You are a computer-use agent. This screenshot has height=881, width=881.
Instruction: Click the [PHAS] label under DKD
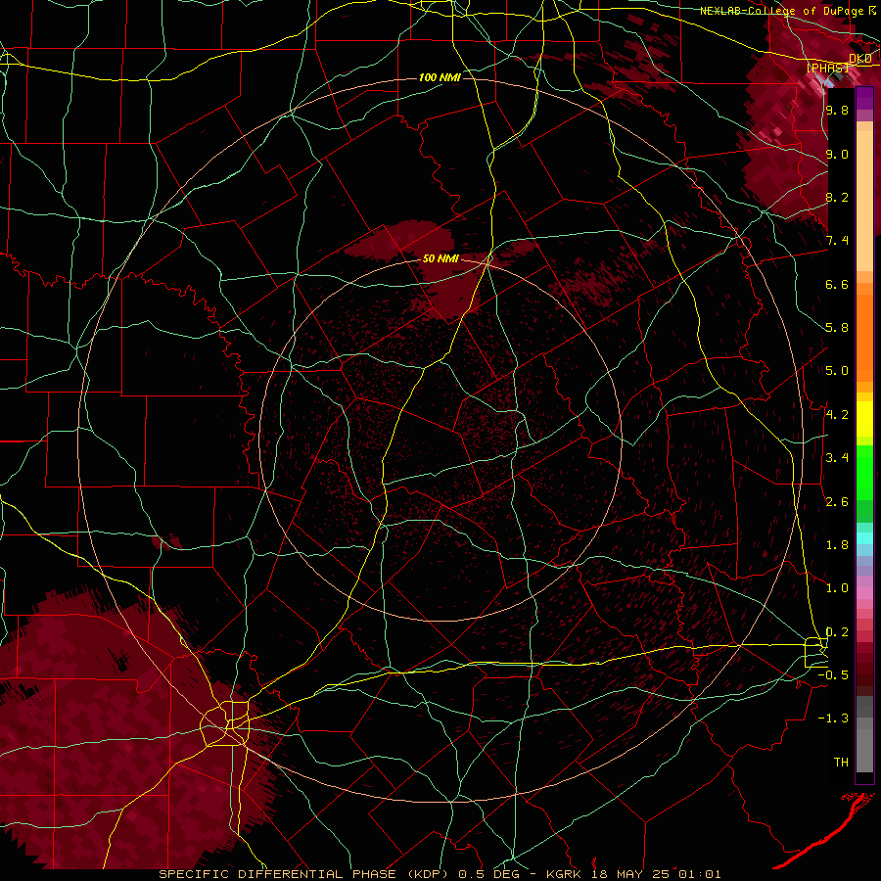(828, 68)
